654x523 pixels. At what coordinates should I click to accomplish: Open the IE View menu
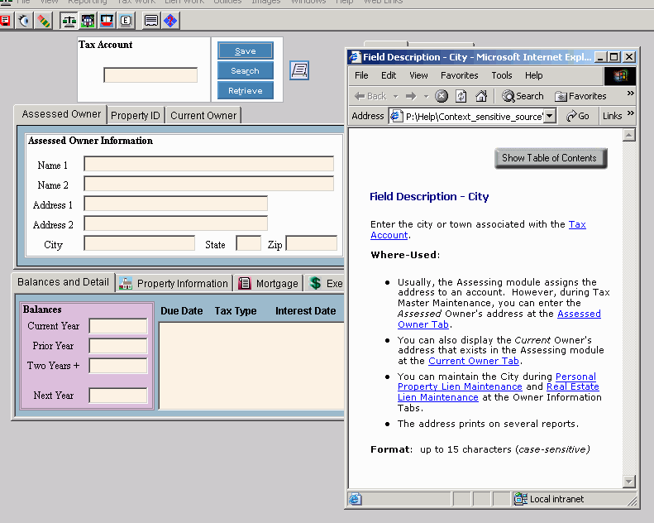coord(418,75)
